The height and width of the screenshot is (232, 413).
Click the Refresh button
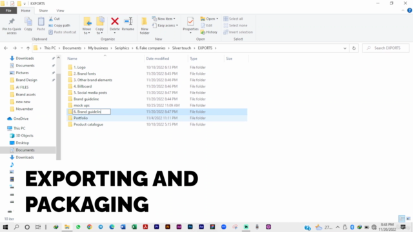(354, 48)
